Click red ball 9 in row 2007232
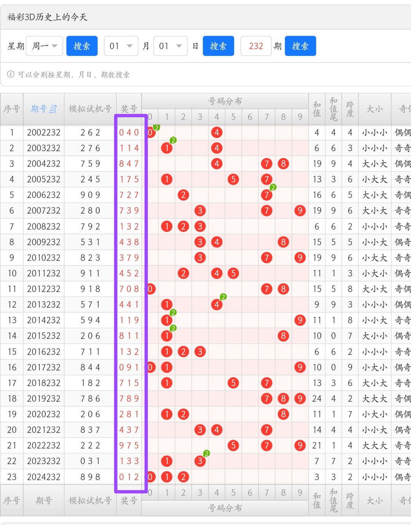411x525 pixels. [x=300, y=211]
